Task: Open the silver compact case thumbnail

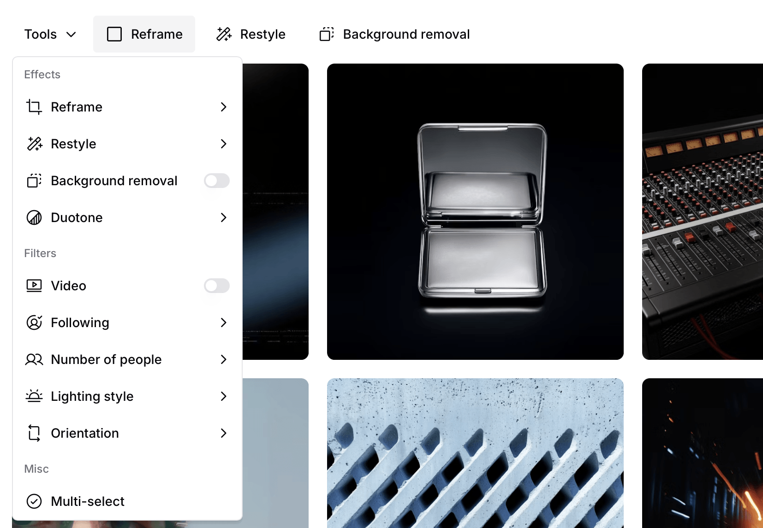Action: click(475, 211)
